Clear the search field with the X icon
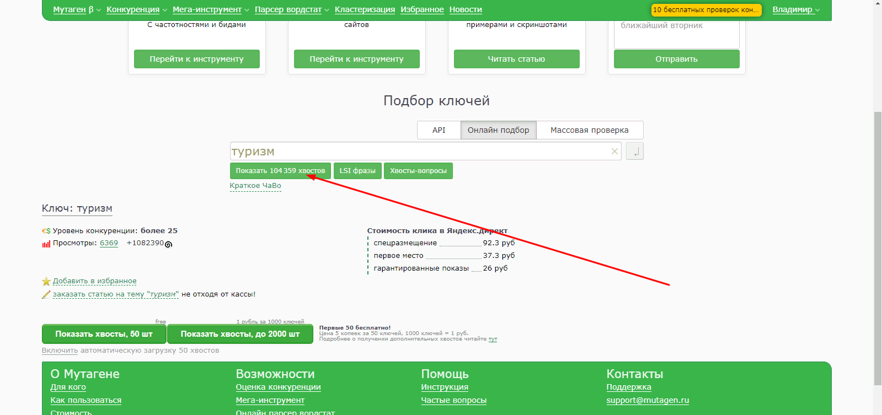The width and height of the screenshot is (882, 415). pos(614,152)
